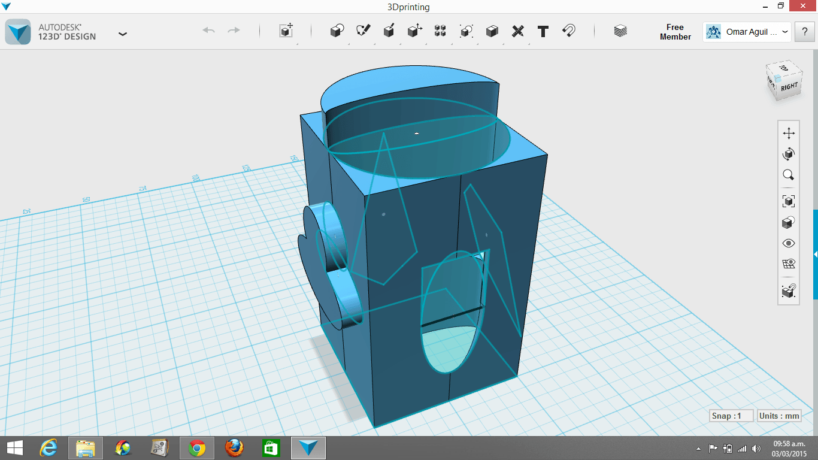Click the Free Member label
Image resolution: width=818 pixels, height=460 pixels.
[675, 32]
